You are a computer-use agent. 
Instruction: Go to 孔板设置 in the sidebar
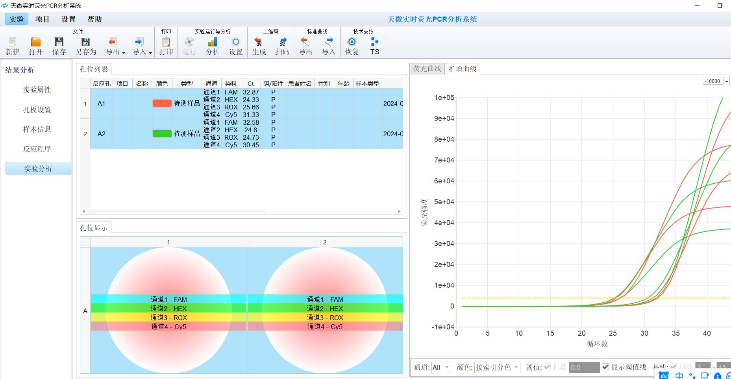coord(37,109)
